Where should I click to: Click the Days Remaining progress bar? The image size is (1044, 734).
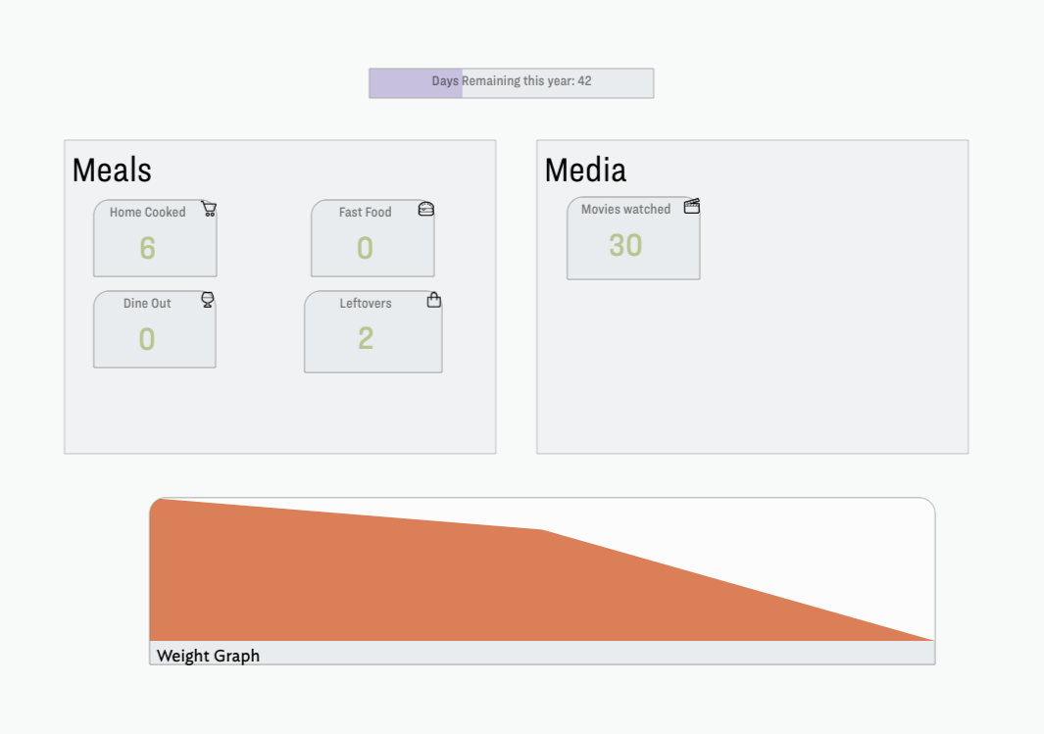tap(512, 83)
